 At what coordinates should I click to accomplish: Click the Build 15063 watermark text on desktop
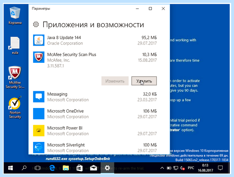pos(202,160)
